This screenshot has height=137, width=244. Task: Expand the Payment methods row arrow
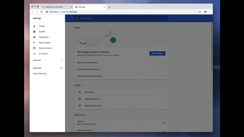pyautogui.click(x=164, y=99)
